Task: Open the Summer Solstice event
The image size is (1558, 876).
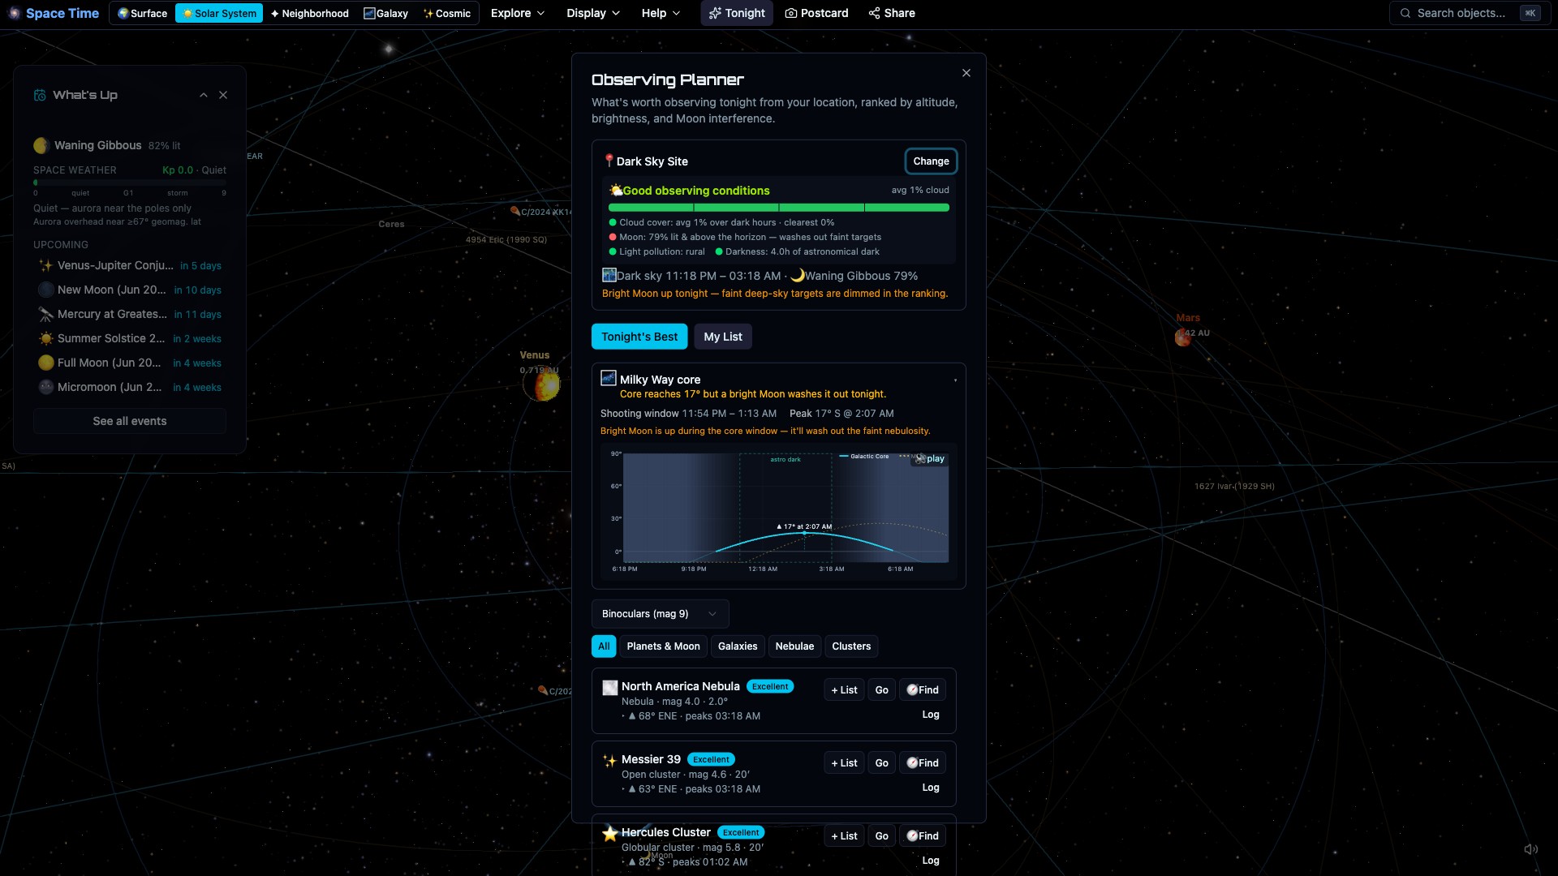Action: pos(130,338)
